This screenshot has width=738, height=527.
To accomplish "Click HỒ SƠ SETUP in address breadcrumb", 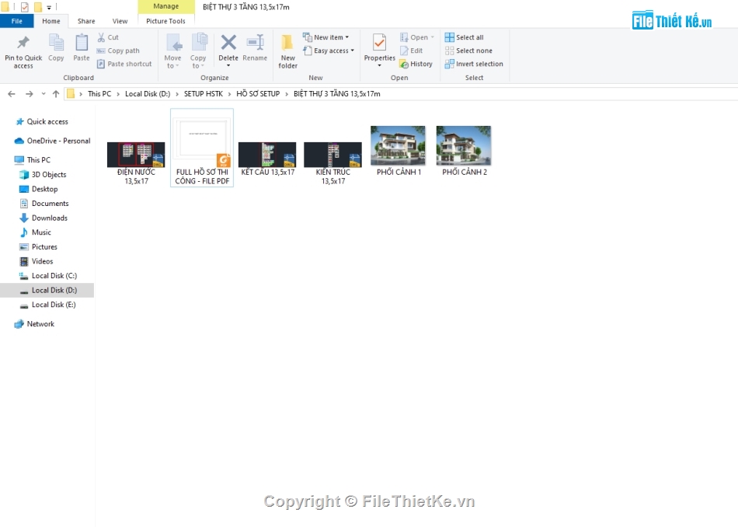I will click(258, 94).
